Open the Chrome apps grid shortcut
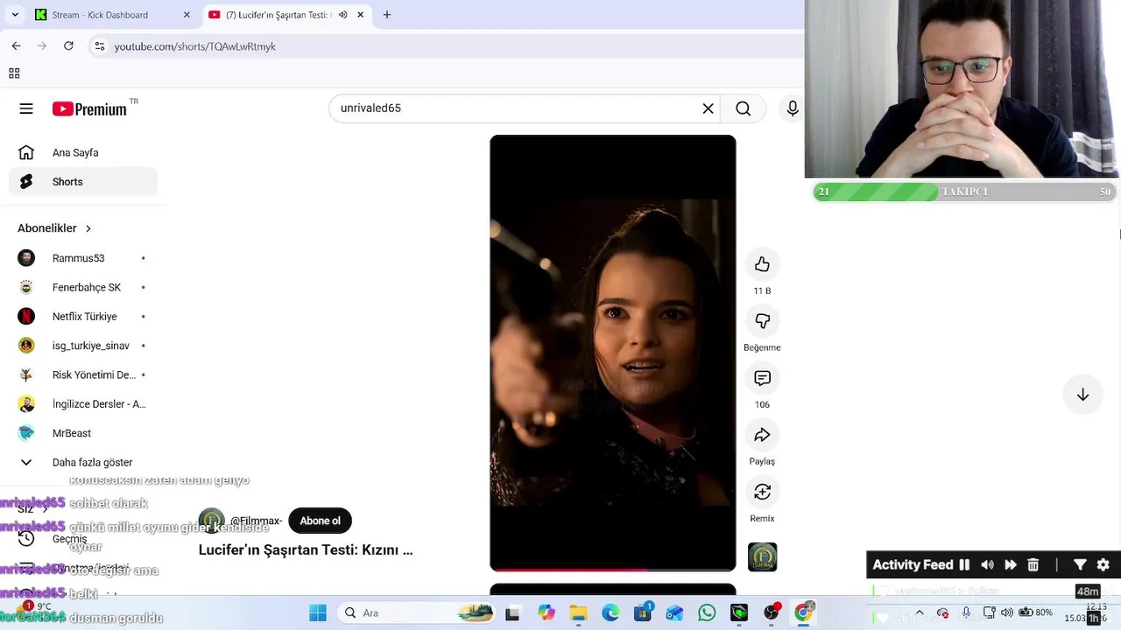Viewport: 1121px width, 630px height. [x=14, y=73]
